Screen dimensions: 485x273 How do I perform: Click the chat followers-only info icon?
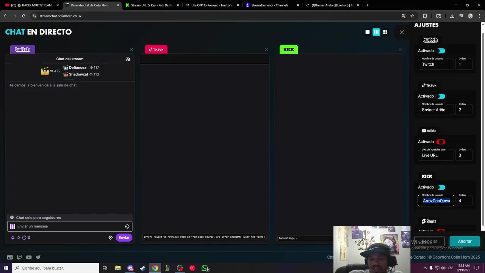coord(12,218)
